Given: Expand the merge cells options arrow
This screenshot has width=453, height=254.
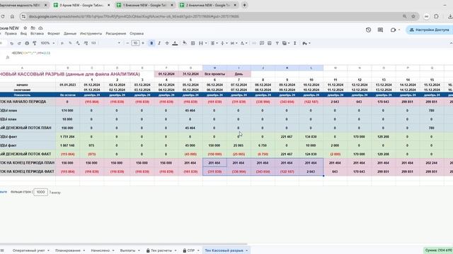Looking at the screenshot, I should [206, 43].
